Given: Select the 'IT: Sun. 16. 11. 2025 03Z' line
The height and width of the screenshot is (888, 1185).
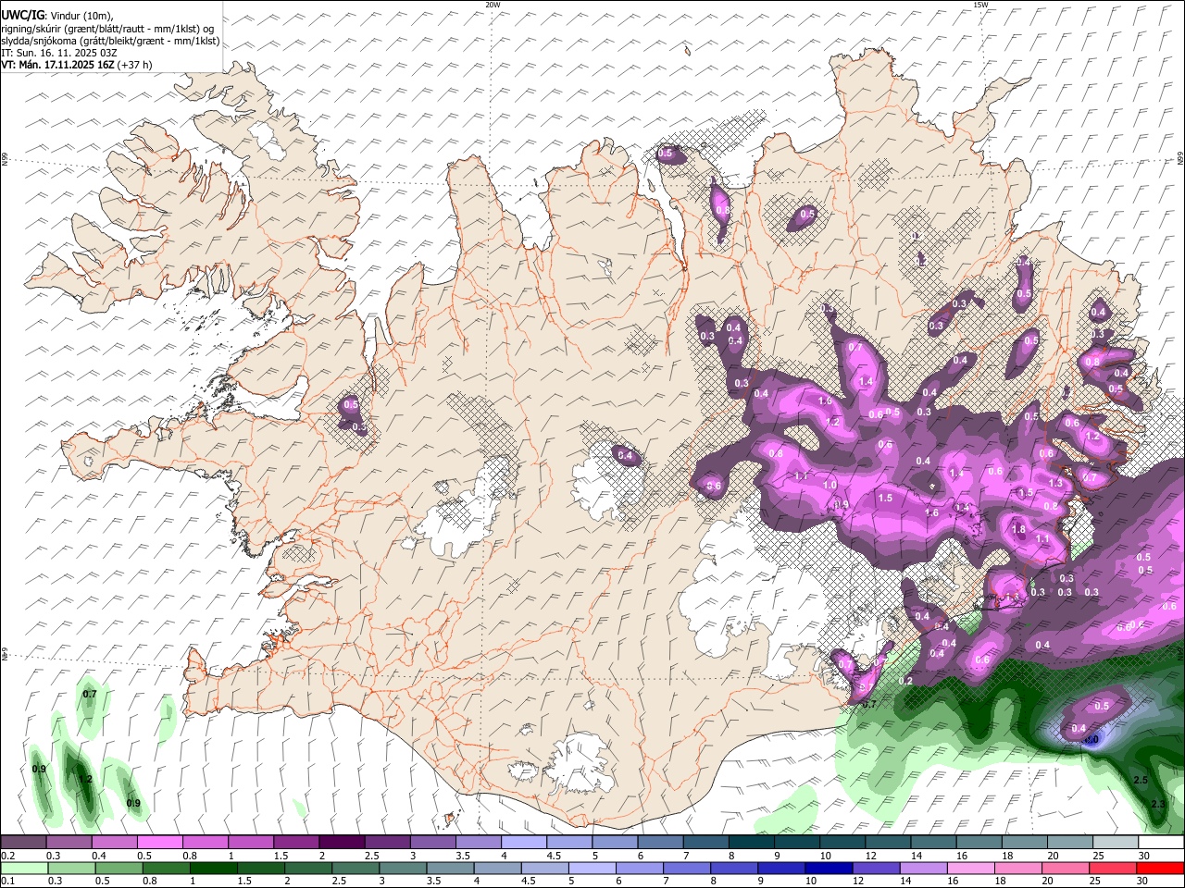Looking at the screenshot, I should coord(59,53).
